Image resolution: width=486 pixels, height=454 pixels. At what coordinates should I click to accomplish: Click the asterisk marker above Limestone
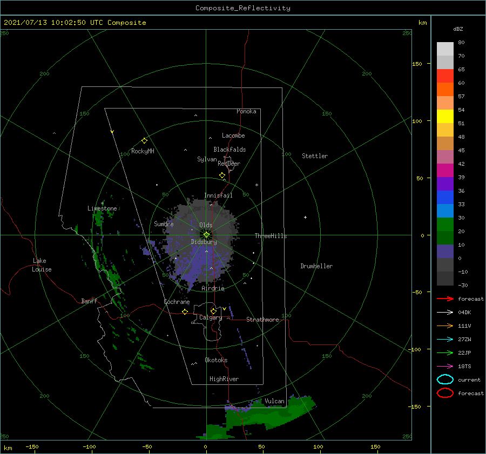(x=102, y=204)
